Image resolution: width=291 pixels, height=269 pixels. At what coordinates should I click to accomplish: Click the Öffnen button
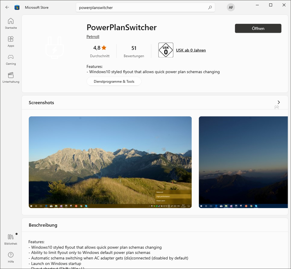coord(258,28)
